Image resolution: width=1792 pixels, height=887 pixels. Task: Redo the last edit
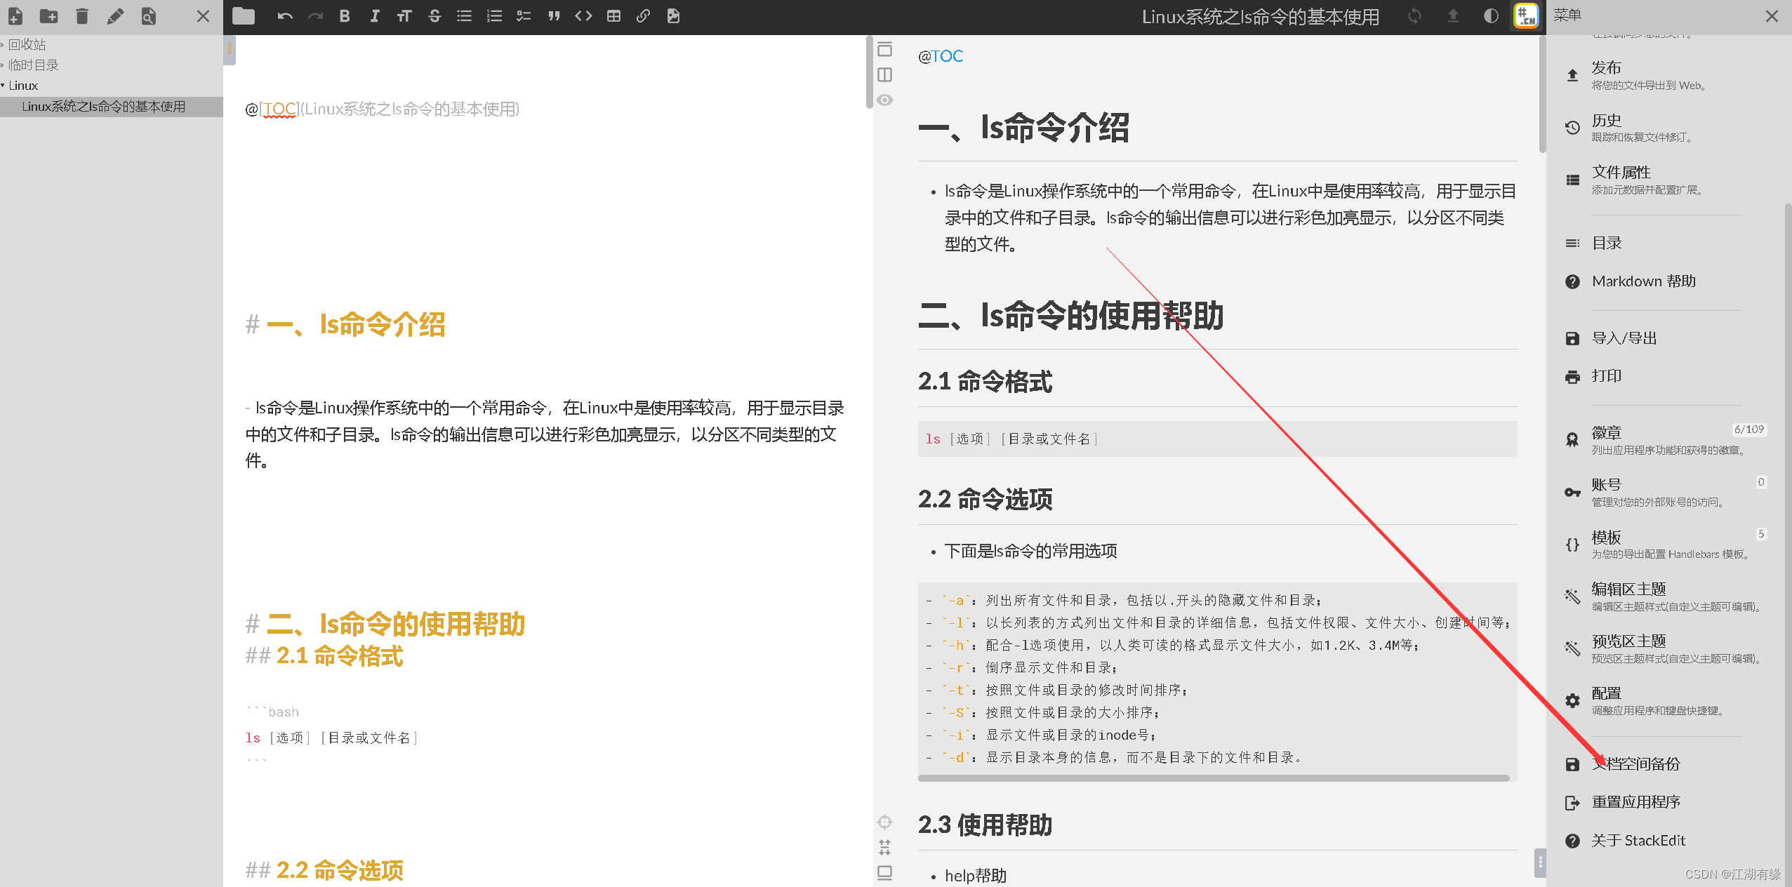click(315, 16)
